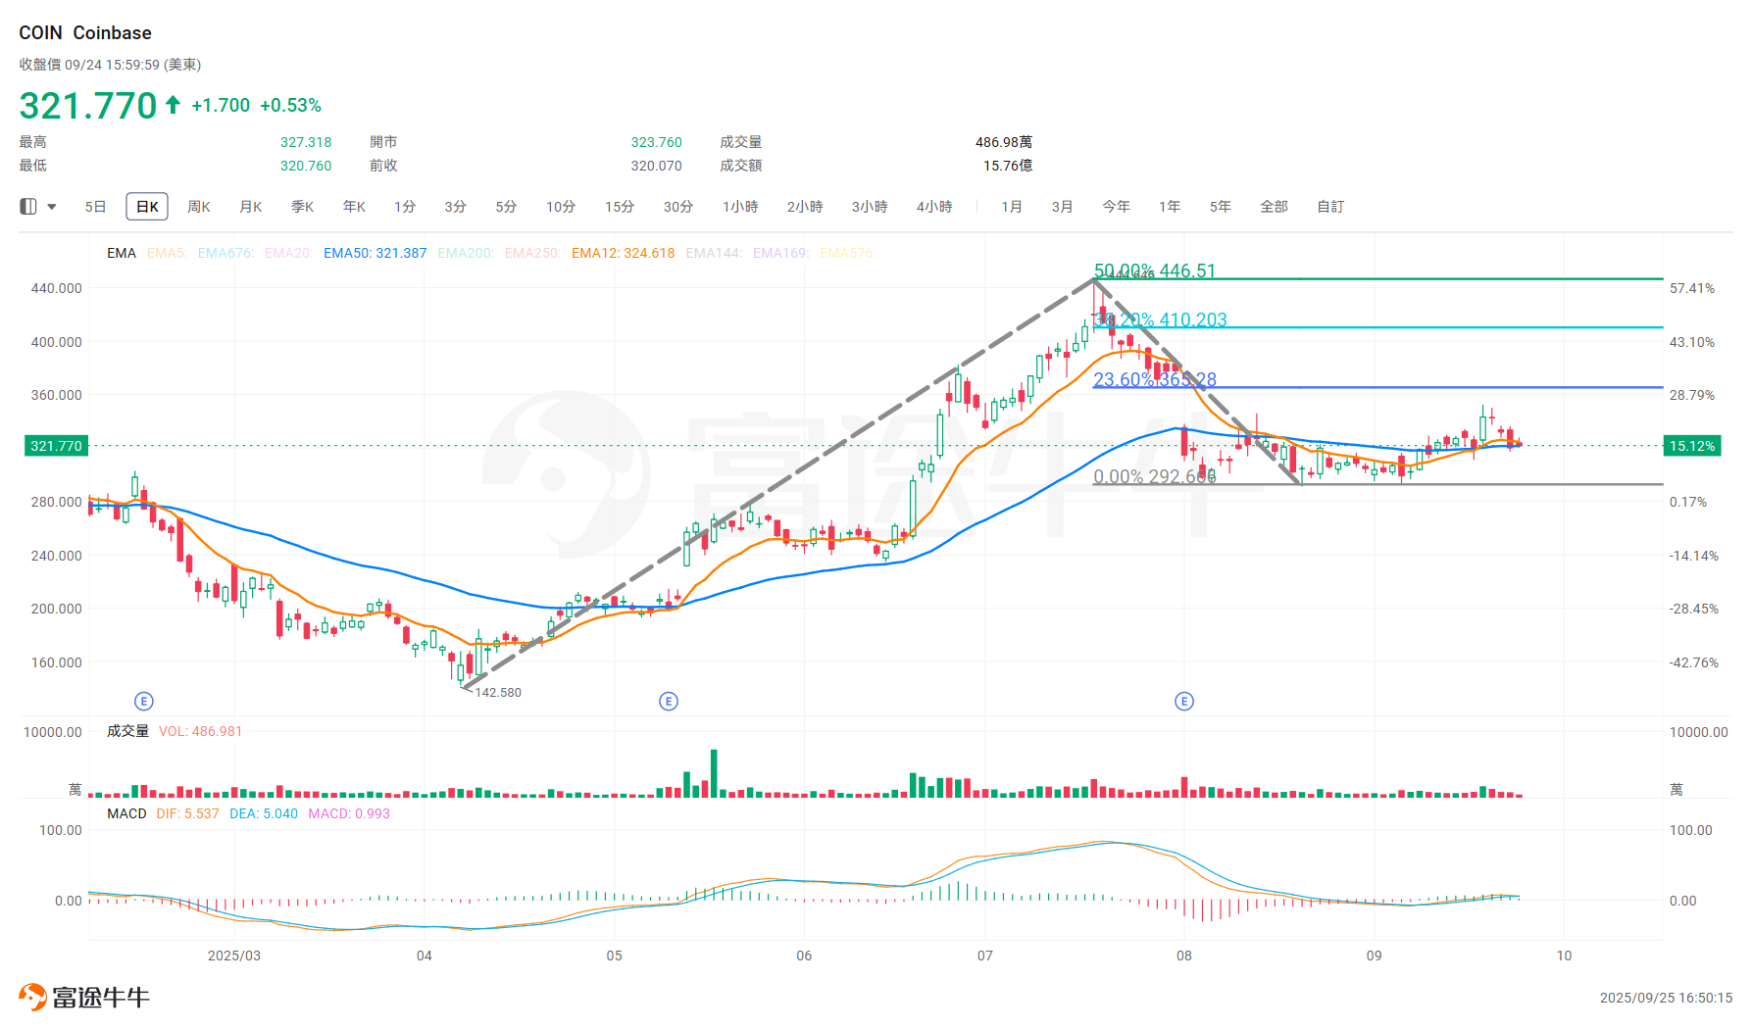Switch to the 1年 one-year view
Screen dimensions: 1752x1029
tap(1169, 206)
